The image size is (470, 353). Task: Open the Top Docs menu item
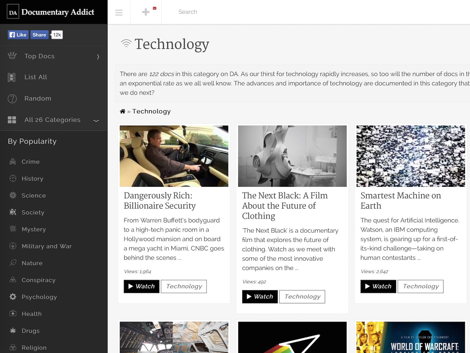(39, 56)
